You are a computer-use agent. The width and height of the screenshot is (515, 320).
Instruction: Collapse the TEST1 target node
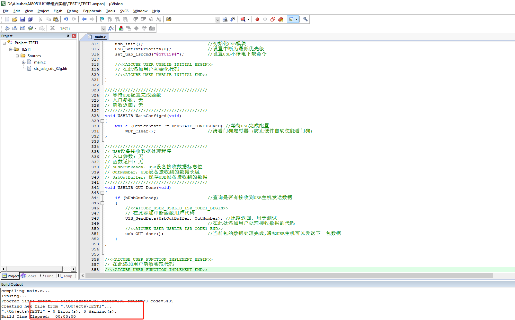tap(11, 49)
